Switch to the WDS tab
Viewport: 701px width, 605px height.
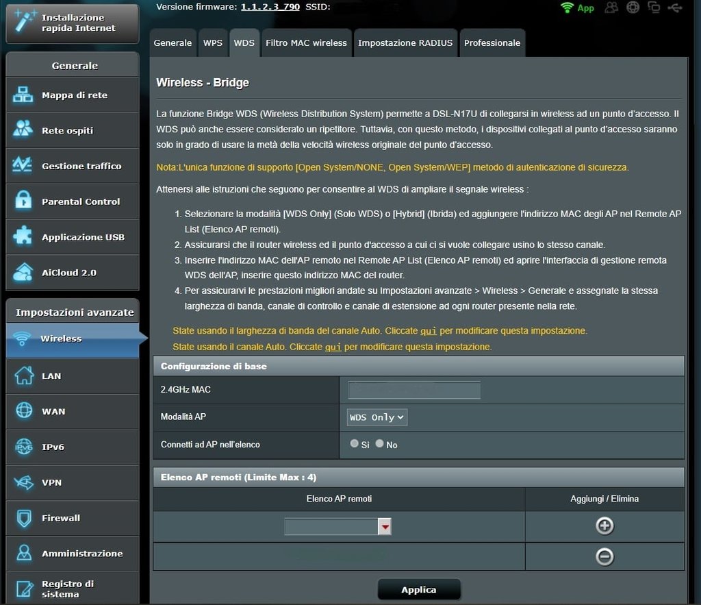click(x=244, y=43)
